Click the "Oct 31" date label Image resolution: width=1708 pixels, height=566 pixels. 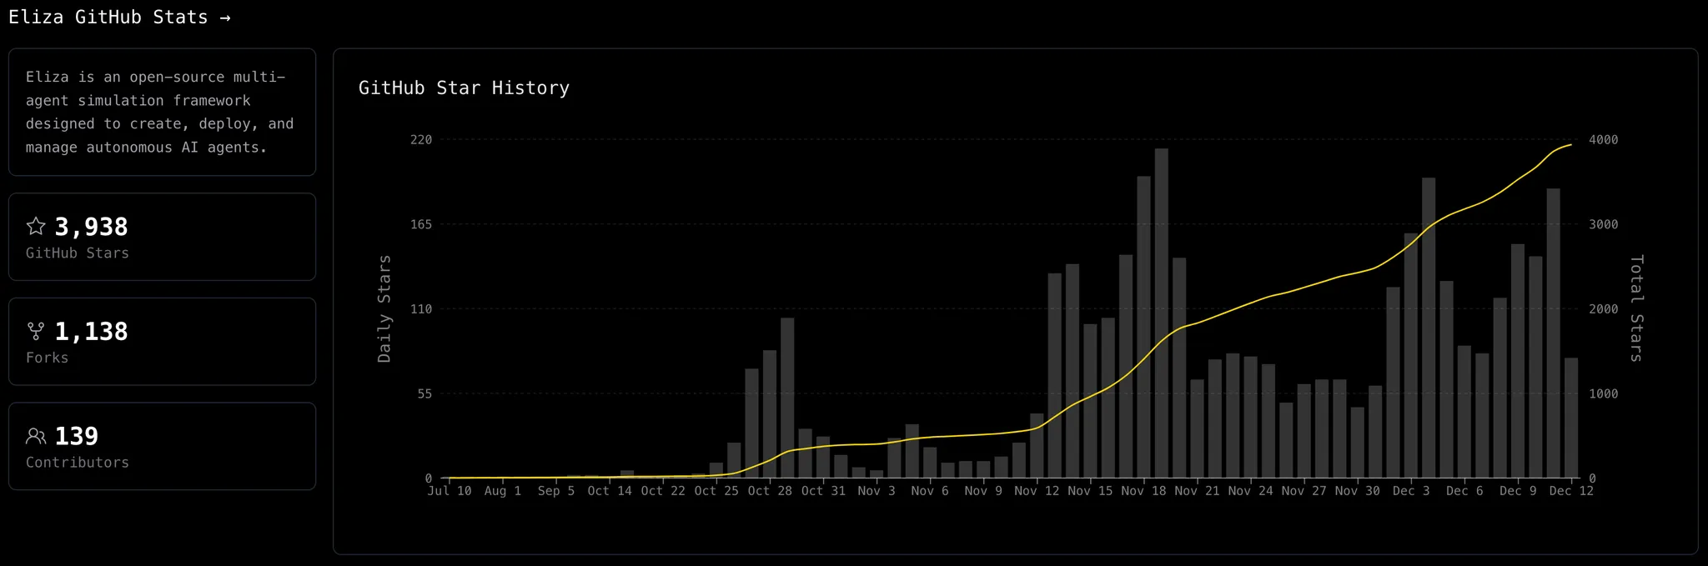pyautogui.click(x=823, y=491)
